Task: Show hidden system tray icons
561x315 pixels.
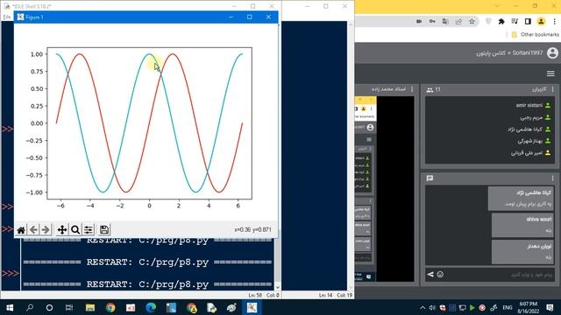Action: coord(423,307)
